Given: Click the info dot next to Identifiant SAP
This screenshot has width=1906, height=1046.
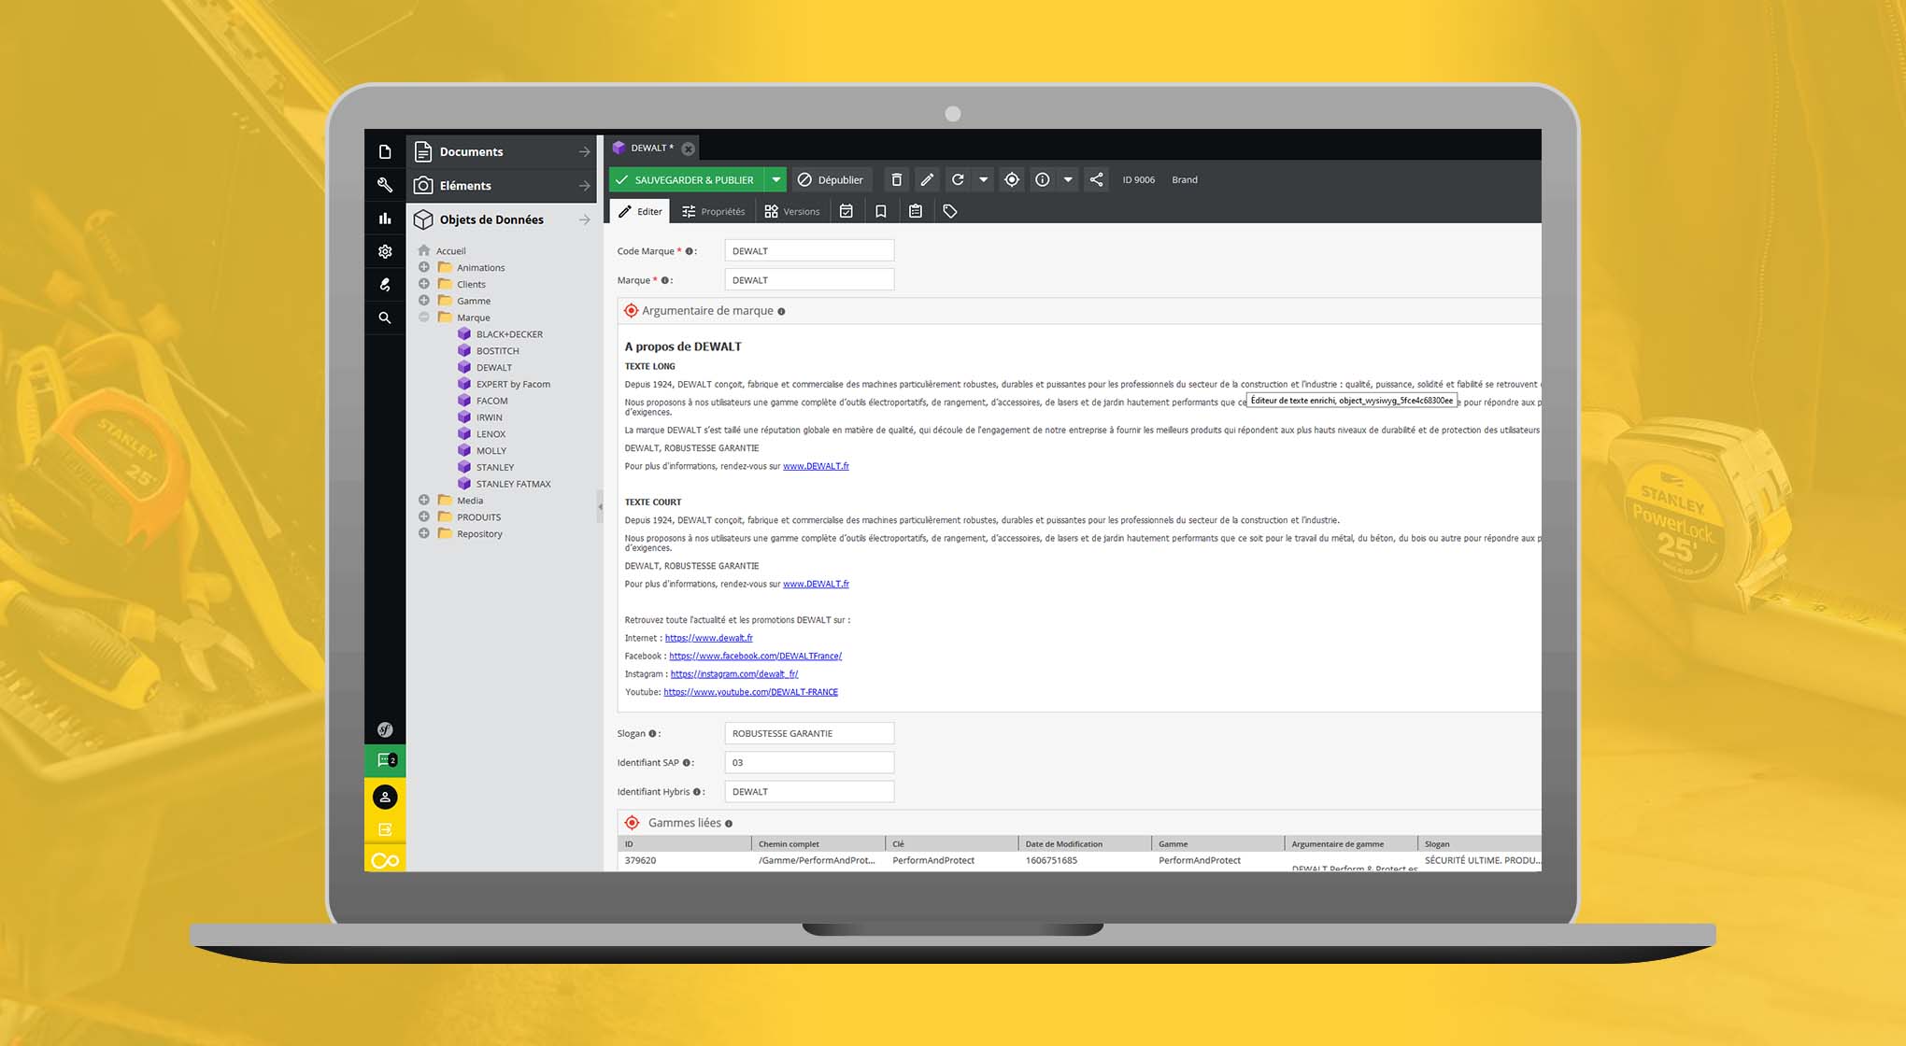Looking at the screenshot, I should pyautogui.click(x=686, y=763).
